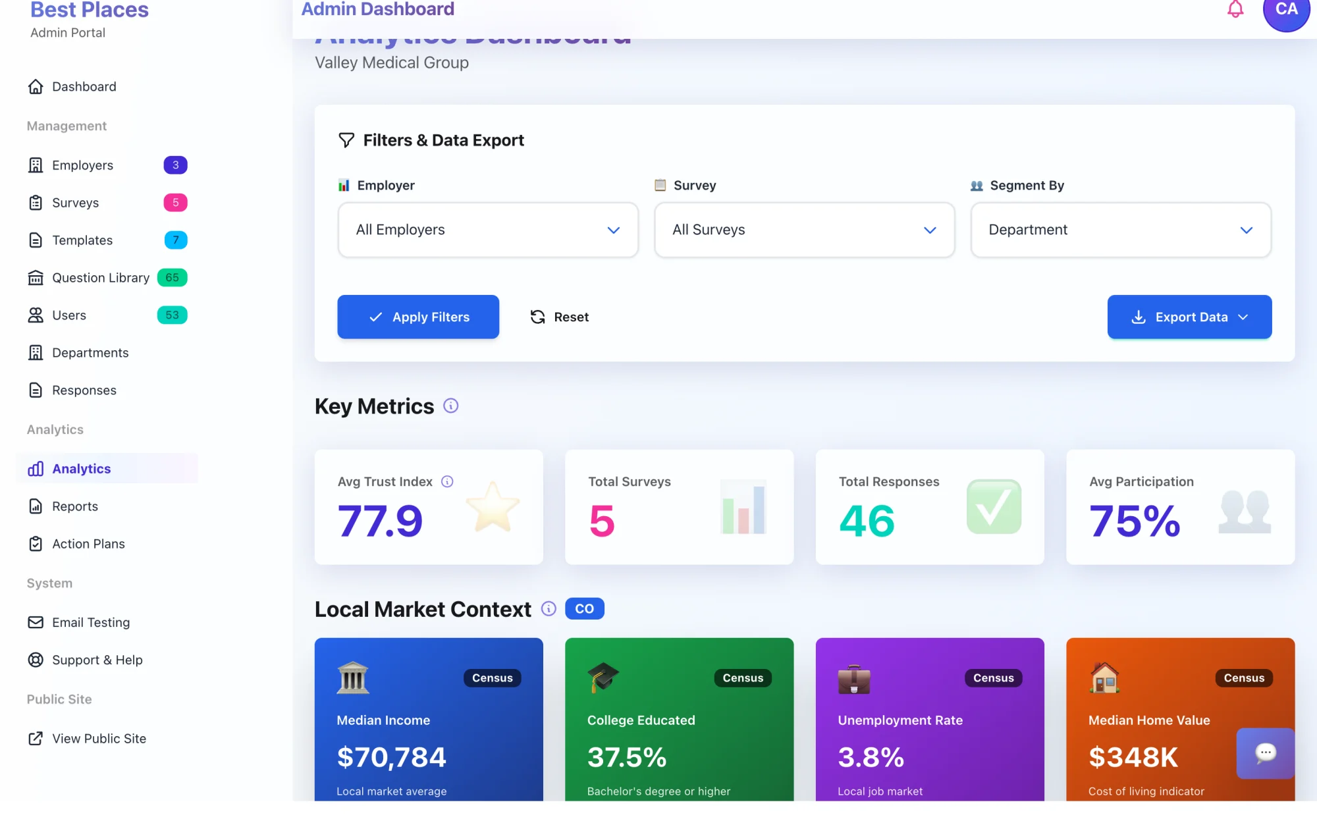Viewport: 1317px width, 823px height.
Task: Click the Best Places logo text
Action: point(90,10)
